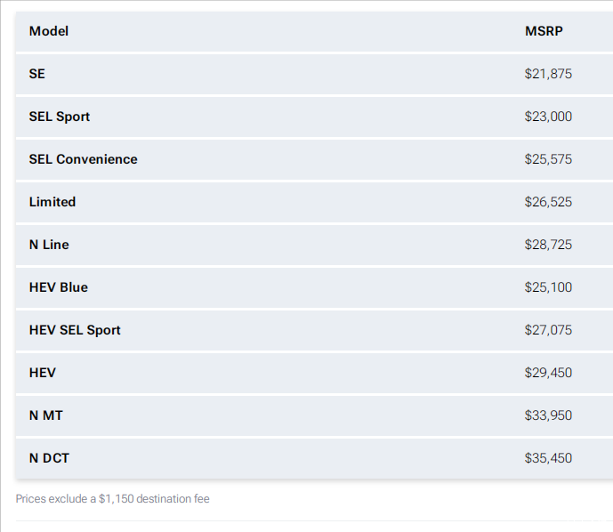Click the $28,725 N Line price
Screen dimensions: 613x532
[548, 245]
